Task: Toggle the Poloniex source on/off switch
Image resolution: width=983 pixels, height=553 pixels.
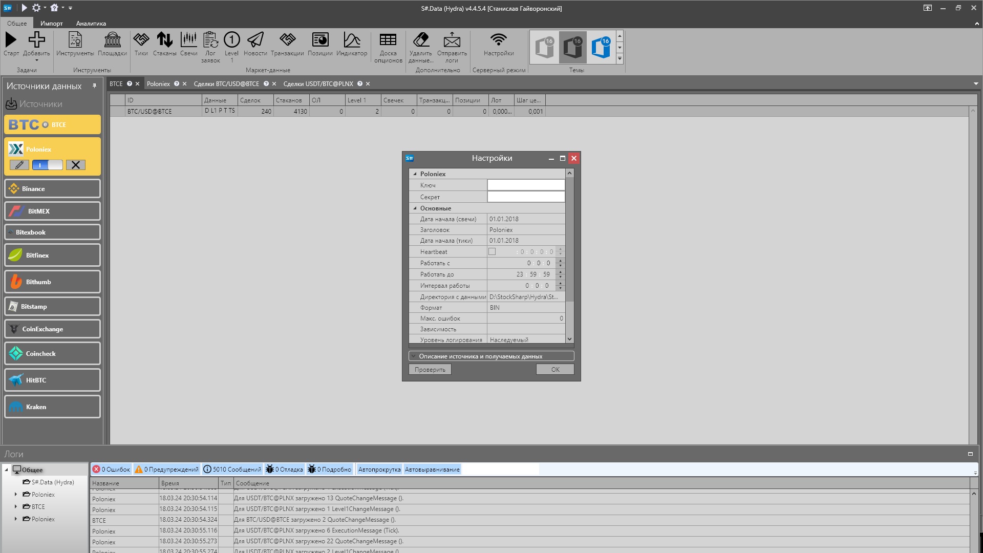Action: [x=47, y=165]
